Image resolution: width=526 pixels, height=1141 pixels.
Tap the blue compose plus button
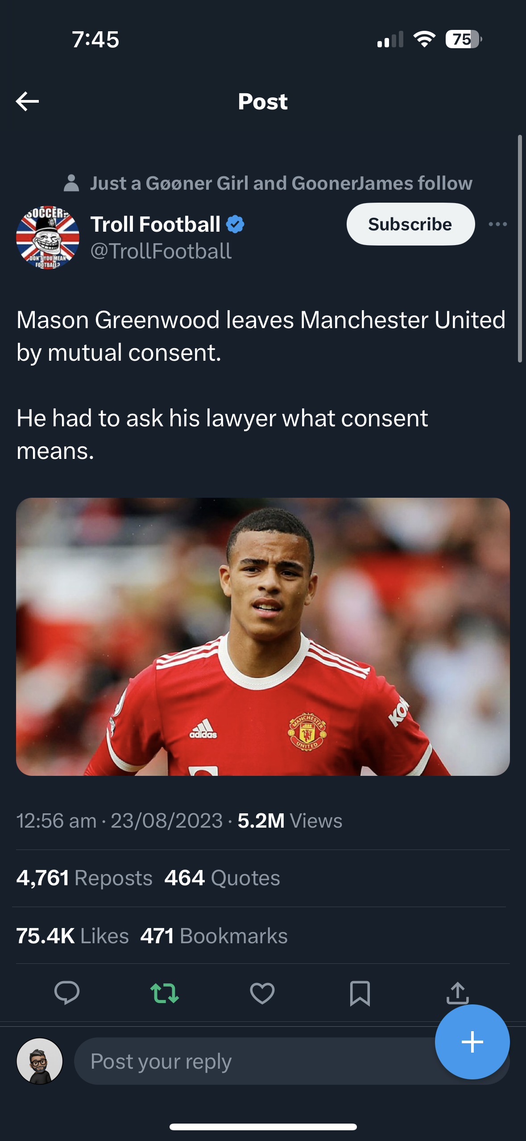[472, 1042]
